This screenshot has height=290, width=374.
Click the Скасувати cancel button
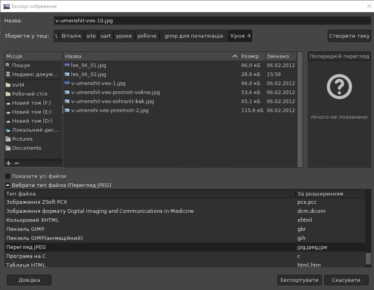(346, 280)
